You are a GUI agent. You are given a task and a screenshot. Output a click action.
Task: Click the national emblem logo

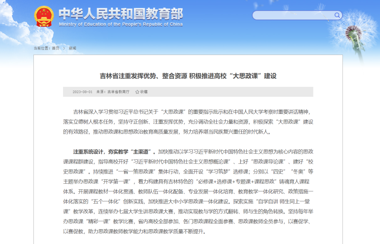coord(44,16)
